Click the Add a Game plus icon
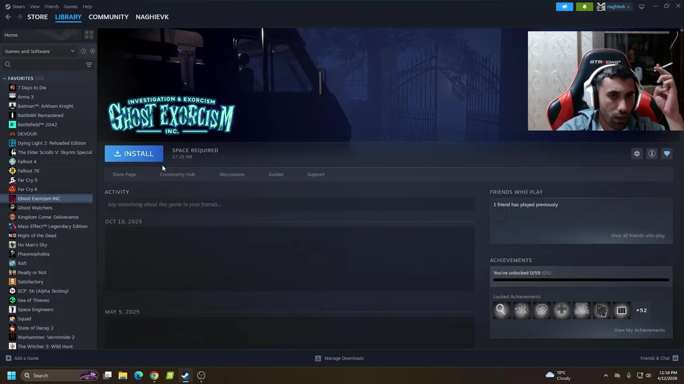 point(8,358)
